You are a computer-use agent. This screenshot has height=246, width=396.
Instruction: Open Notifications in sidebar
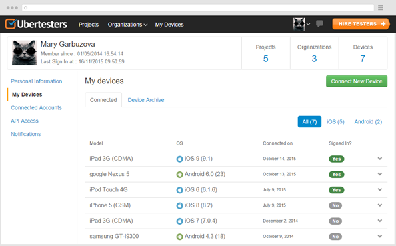pos(26,134)
